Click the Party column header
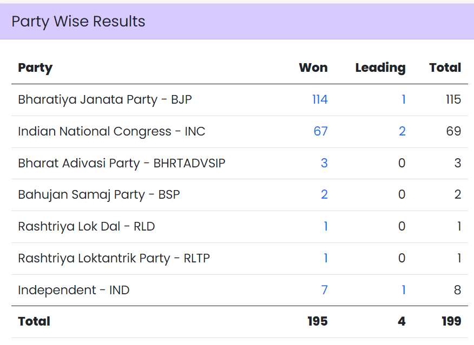This screenshot has width=474, height=345. pyautogui.click(x=35, y=68)
